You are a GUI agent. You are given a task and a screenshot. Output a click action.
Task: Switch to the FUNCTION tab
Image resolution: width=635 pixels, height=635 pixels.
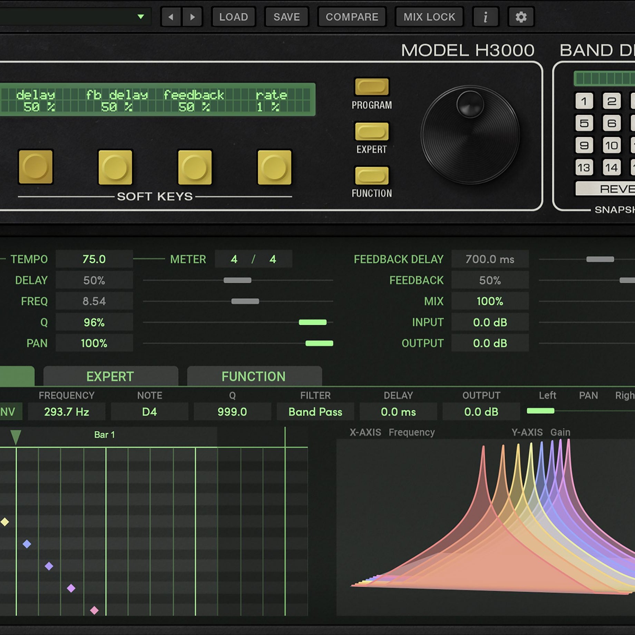[254, 376]
